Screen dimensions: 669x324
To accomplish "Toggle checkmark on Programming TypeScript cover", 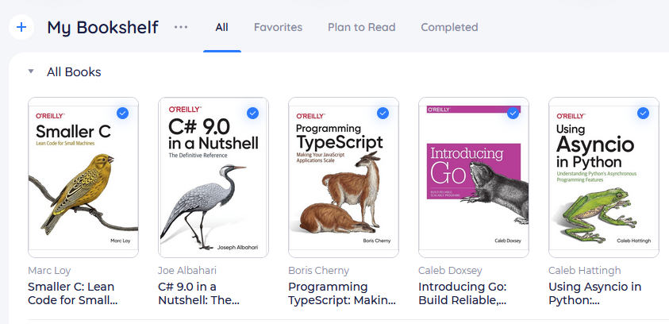I will [383, 113].
